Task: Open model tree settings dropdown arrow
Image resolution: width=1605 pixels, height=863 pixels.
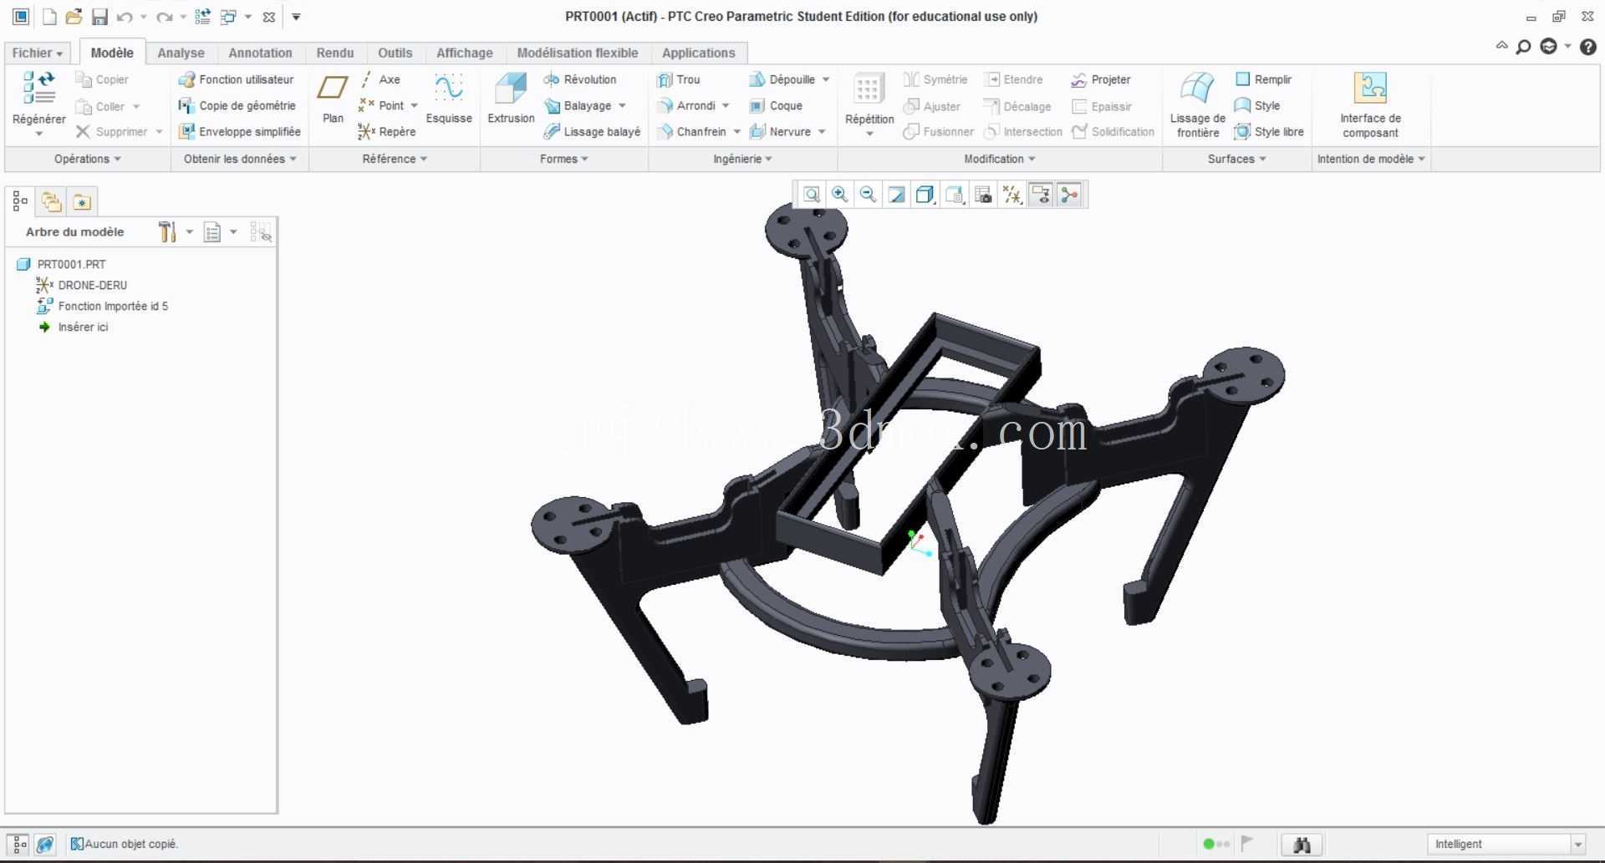Action: pyautogui.click(x=190, y=232)
